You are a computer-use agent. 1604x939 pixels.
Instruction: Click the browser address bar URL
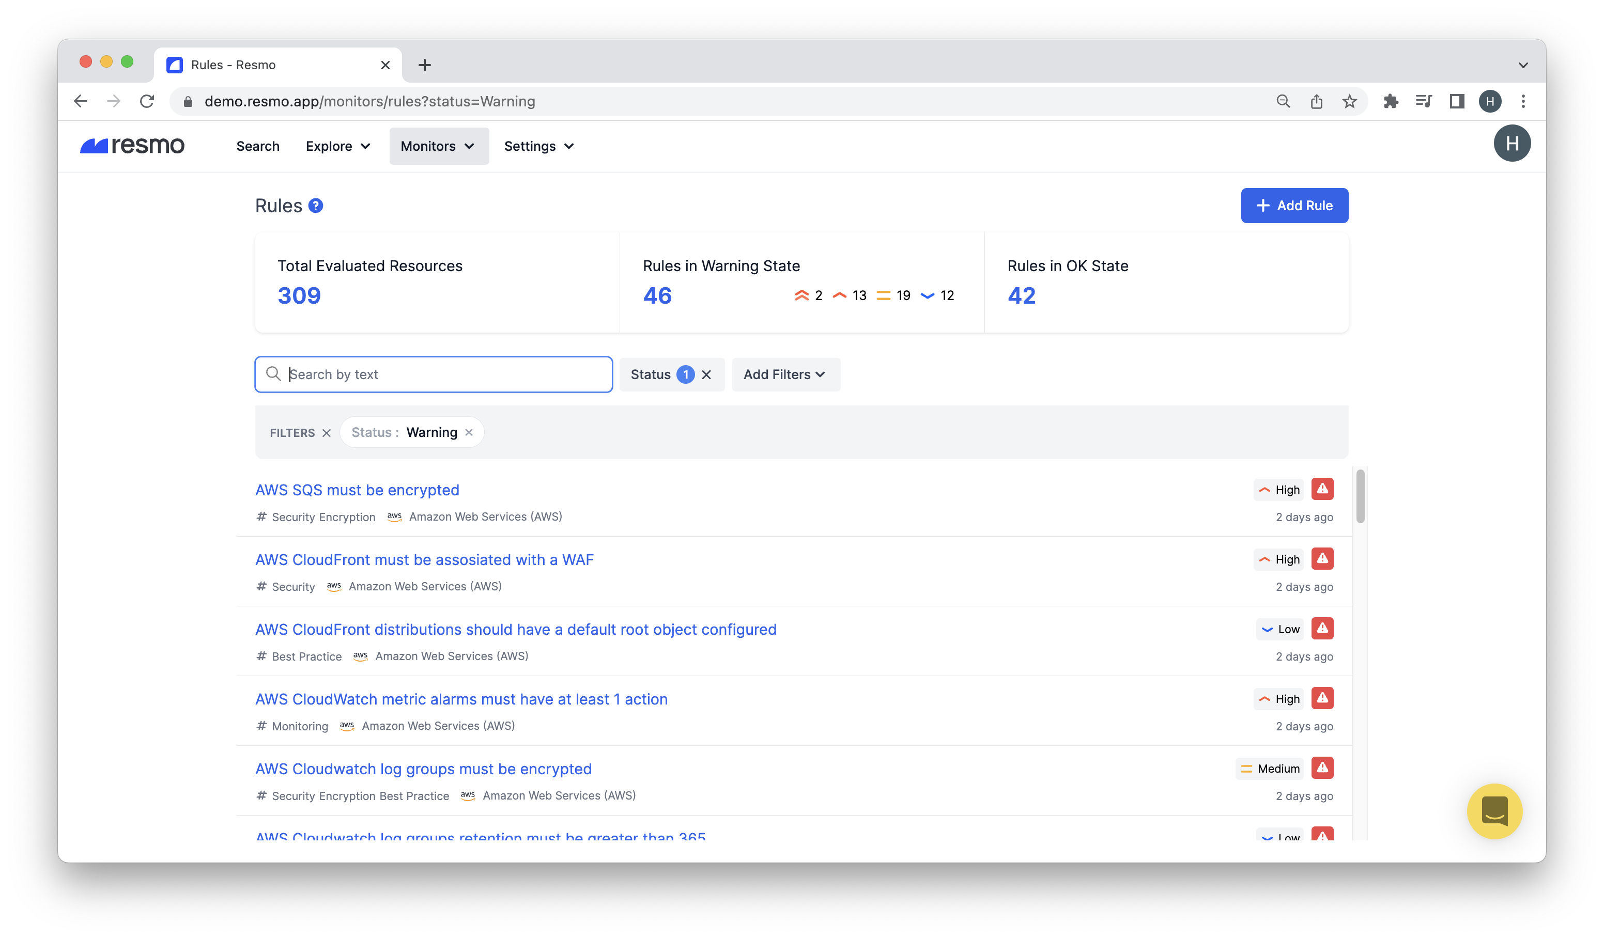370,102
